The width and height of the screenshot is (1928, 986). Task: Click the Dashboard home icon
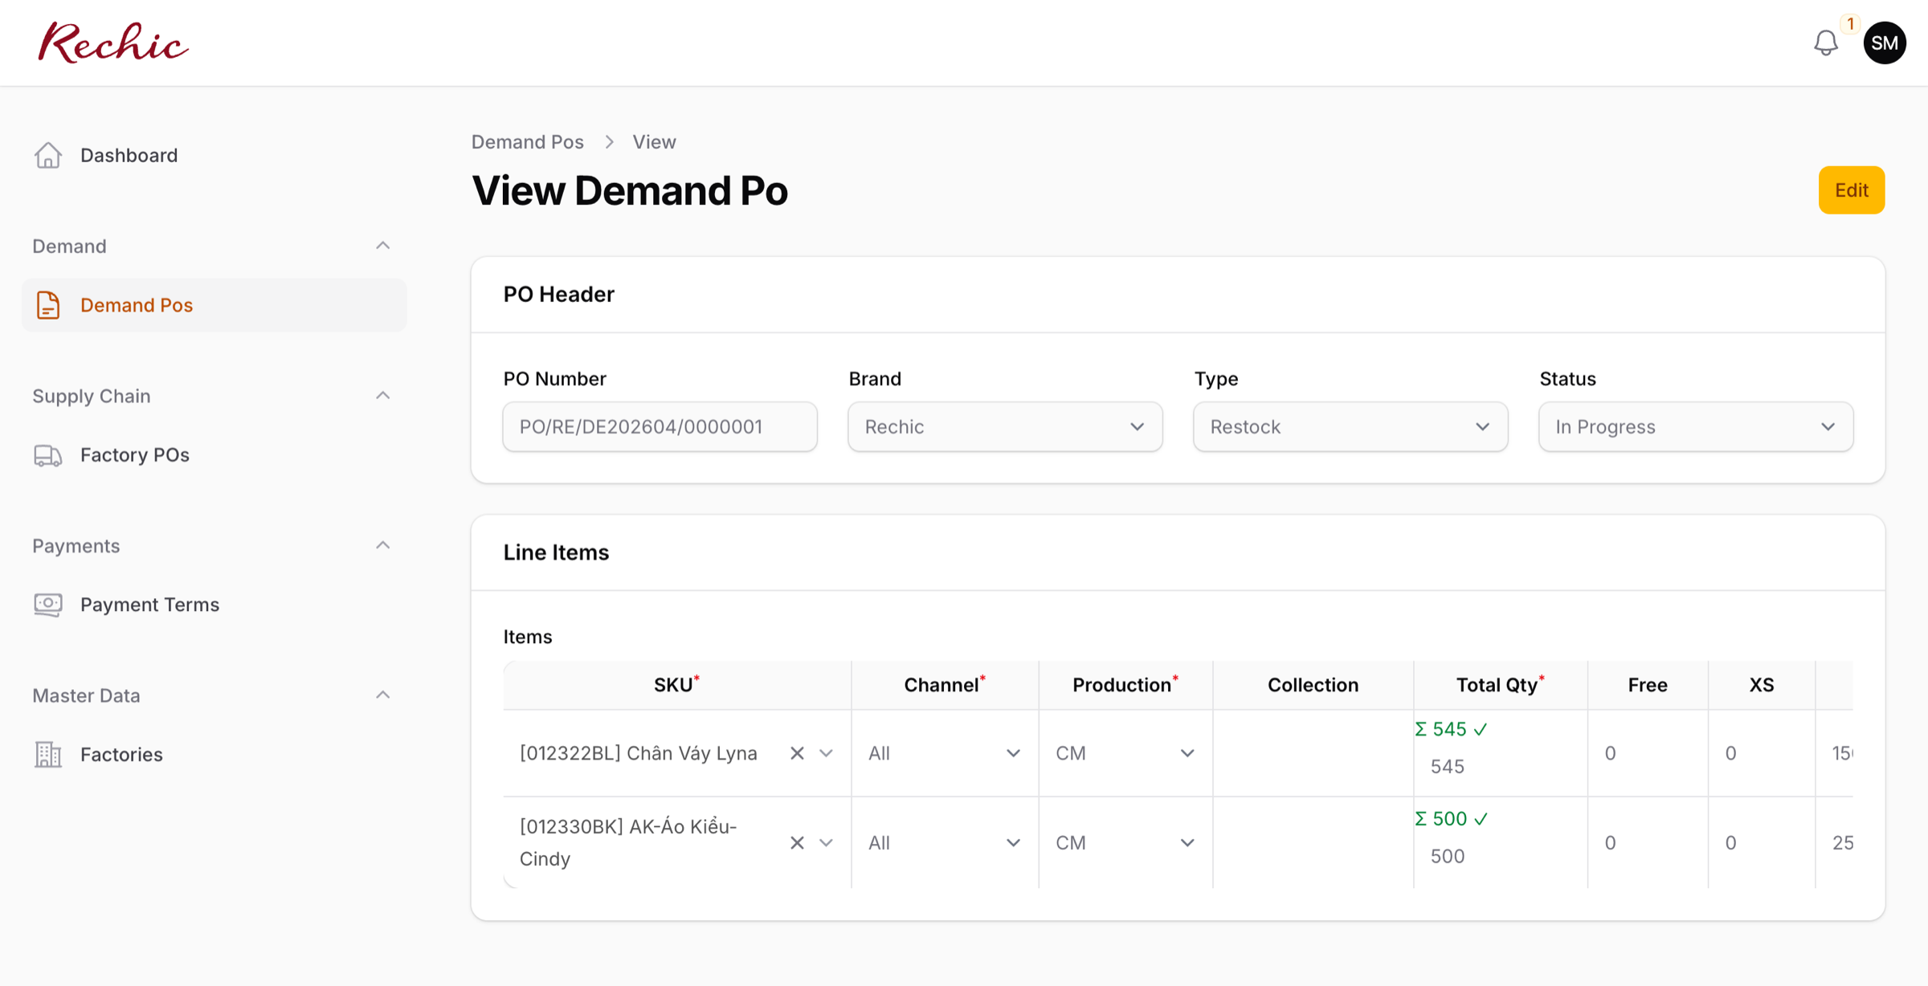point(48,155)
